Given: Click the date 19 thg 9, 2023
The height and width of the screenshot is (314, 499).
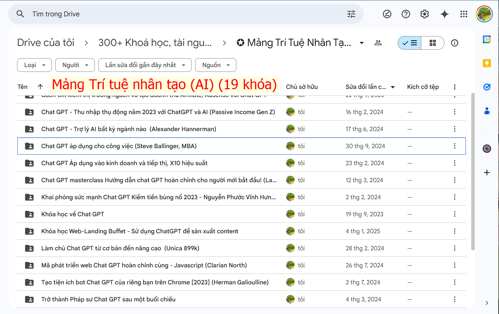Looking at the screenshot, I should 364,214.
